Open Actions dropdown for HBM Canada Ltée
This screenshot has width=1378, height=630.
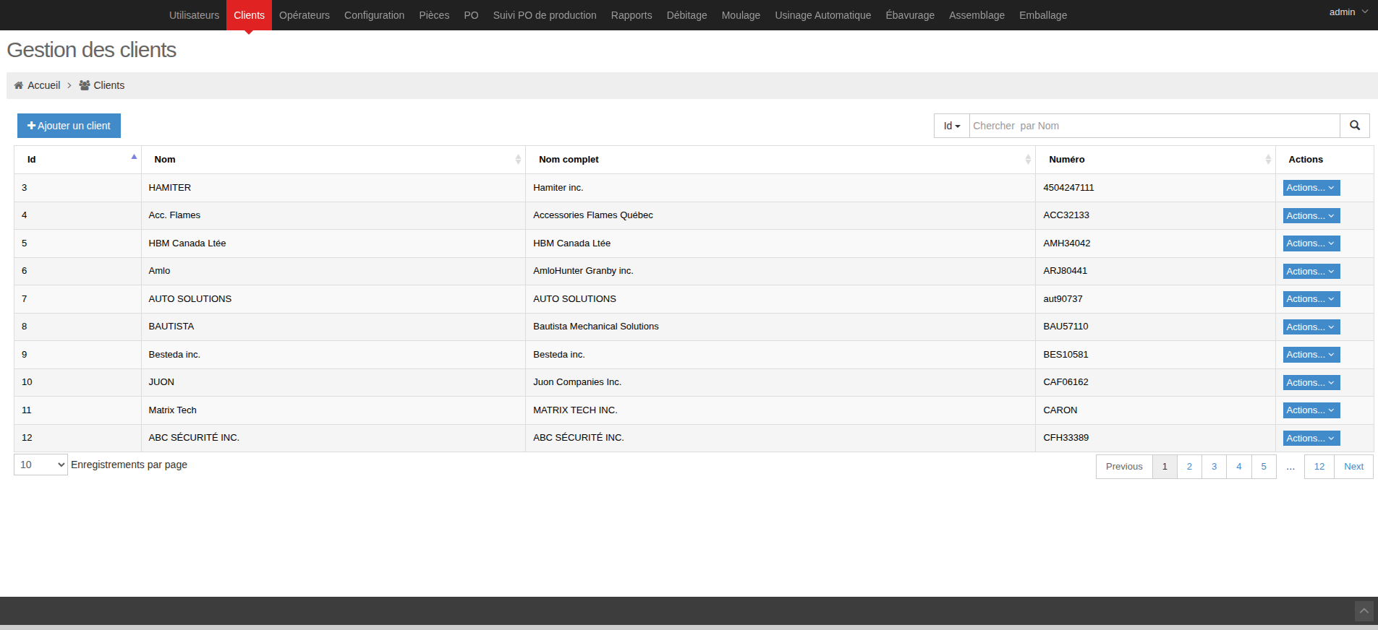[1311, 243]
